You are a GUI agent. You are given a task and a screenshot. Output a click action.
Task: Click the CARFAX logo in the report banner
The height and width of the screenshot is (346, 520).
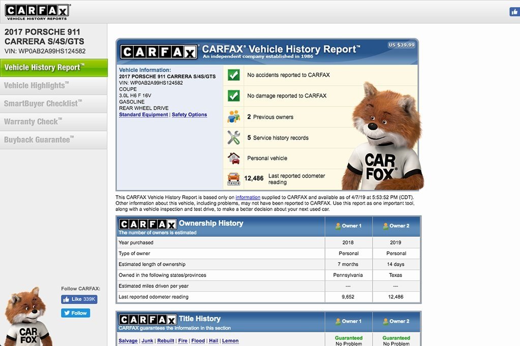159,52
